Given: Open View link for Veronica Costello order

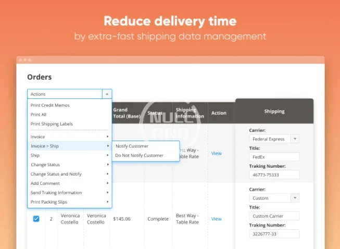Looking at the screenshot, I should coord(216,219).
